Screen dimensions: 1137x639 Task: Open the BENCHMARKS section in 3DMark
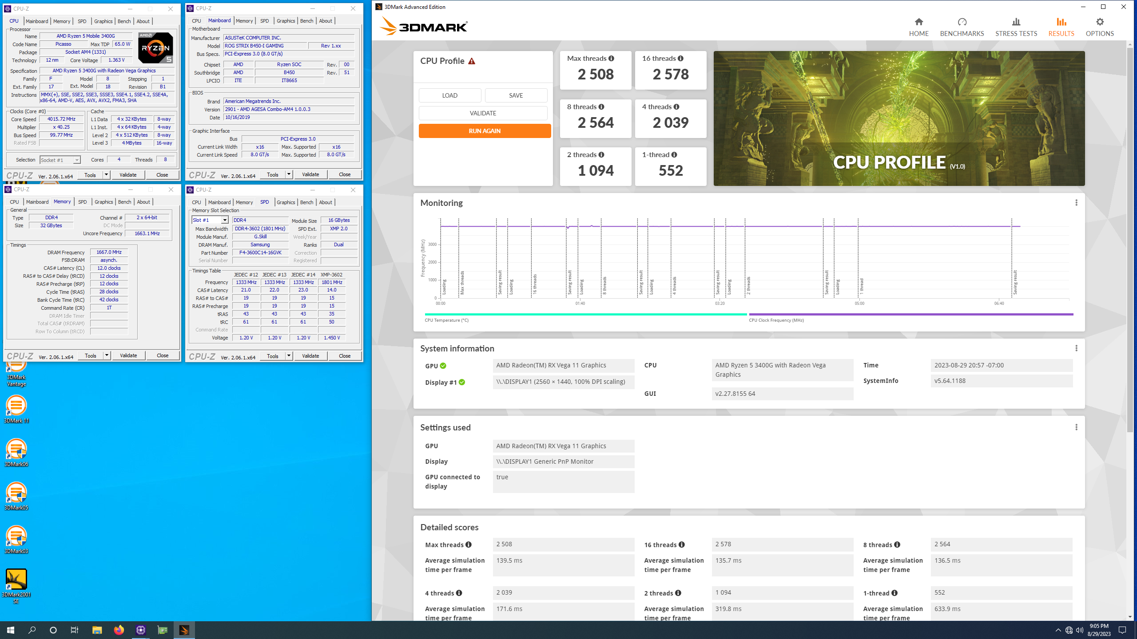click(962, 27)
